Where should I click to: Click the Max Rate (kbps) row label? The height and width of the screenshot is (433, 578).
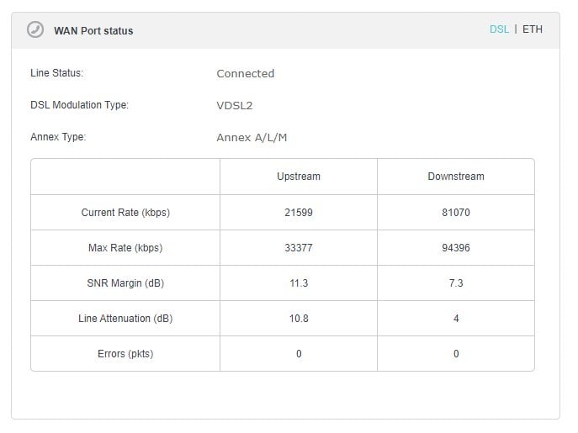pos(125,248)
